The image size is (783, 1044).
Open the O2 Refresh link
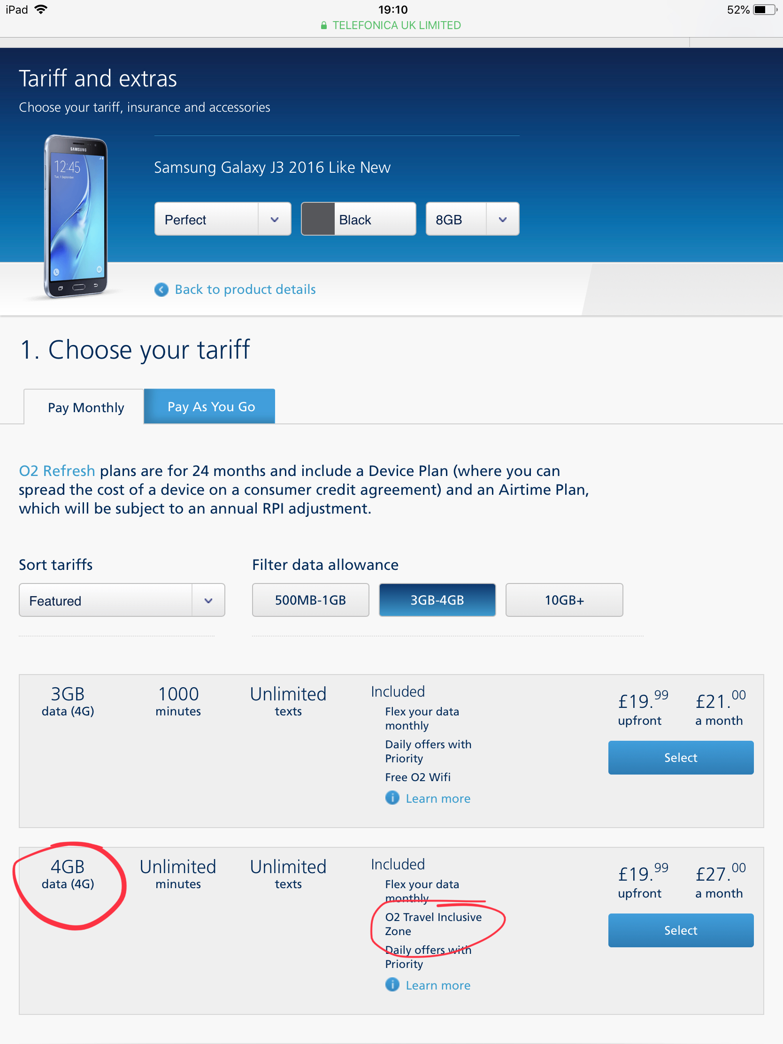click(57, 470)
